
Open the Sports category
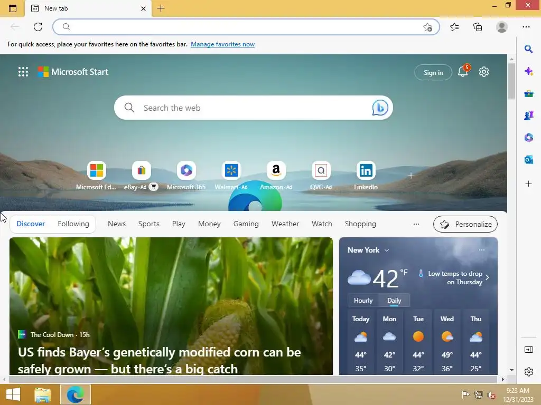[148, 224]
